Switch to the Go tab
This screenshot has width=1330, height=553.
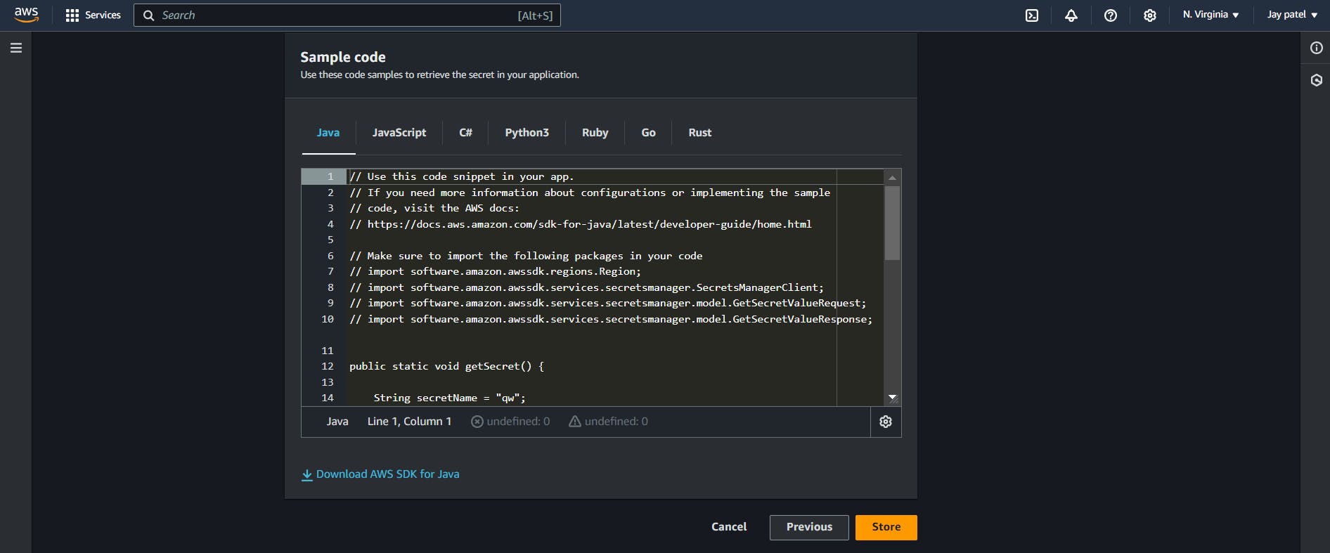tap(648, 133)
